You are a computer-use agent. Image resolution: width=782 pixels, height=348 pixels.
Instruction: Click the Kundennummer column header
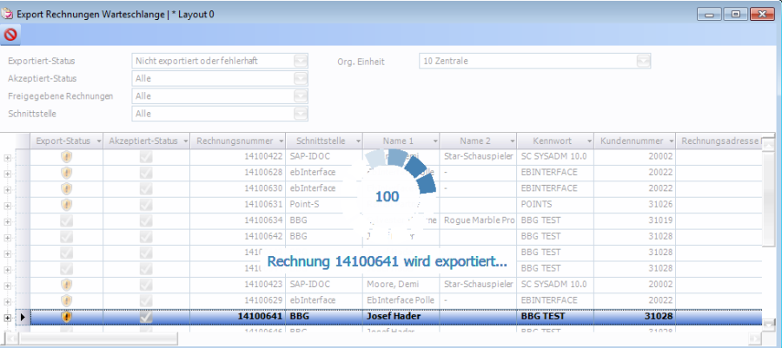630,141
